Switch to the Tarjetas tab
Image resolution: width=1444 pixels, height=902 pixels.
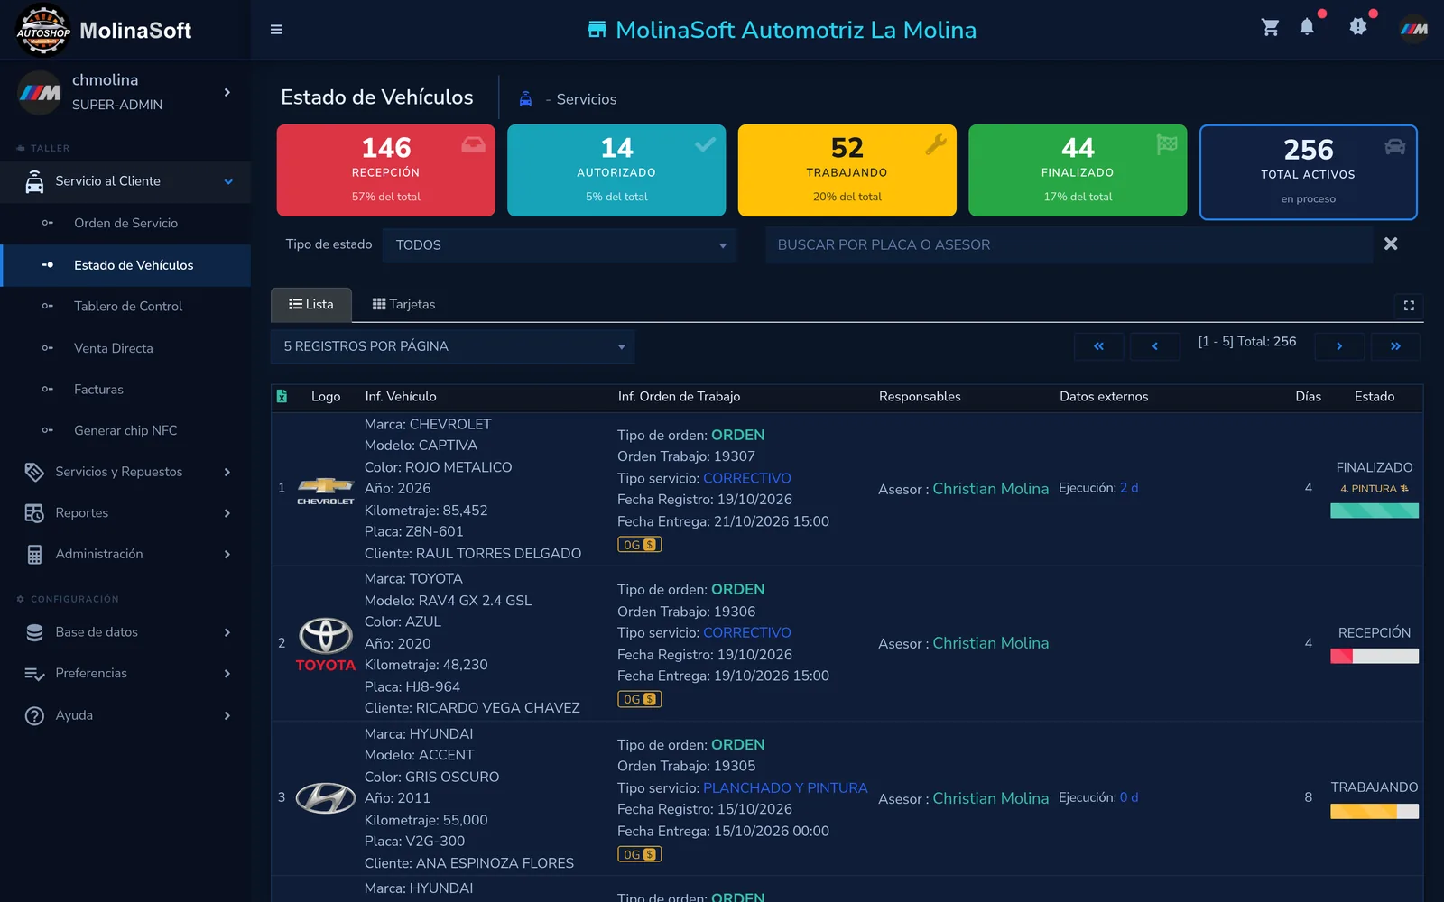coord(403,305)
